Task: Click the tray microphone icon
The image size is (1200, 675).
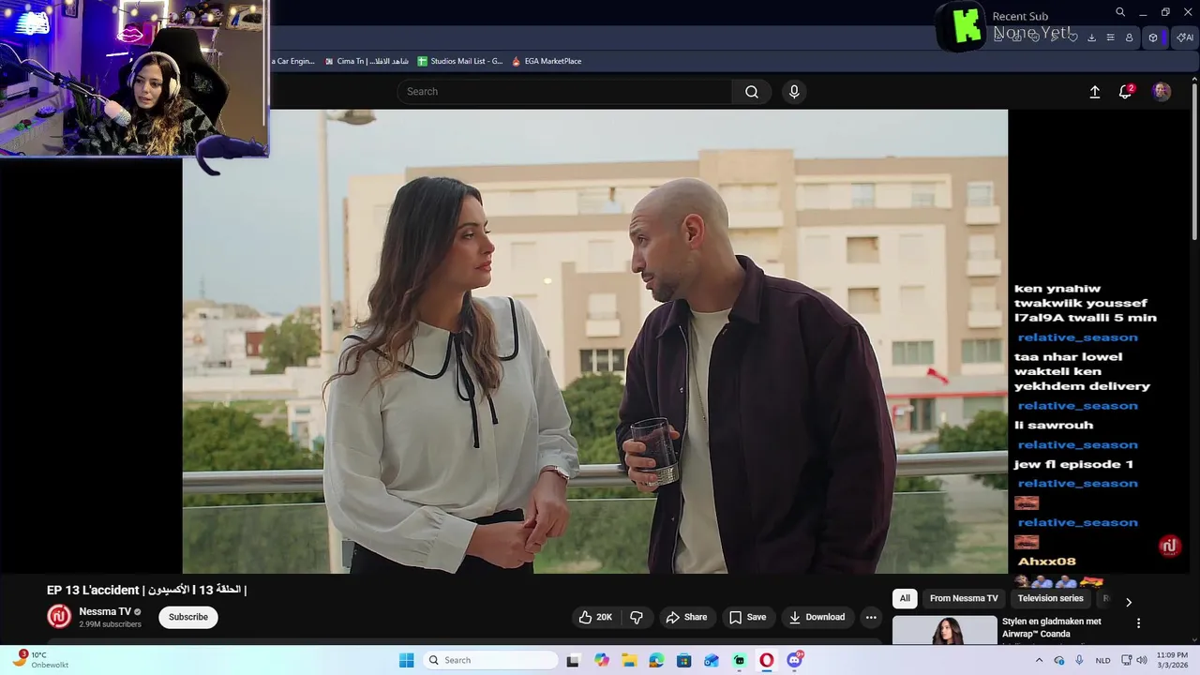Action: 1079,660
